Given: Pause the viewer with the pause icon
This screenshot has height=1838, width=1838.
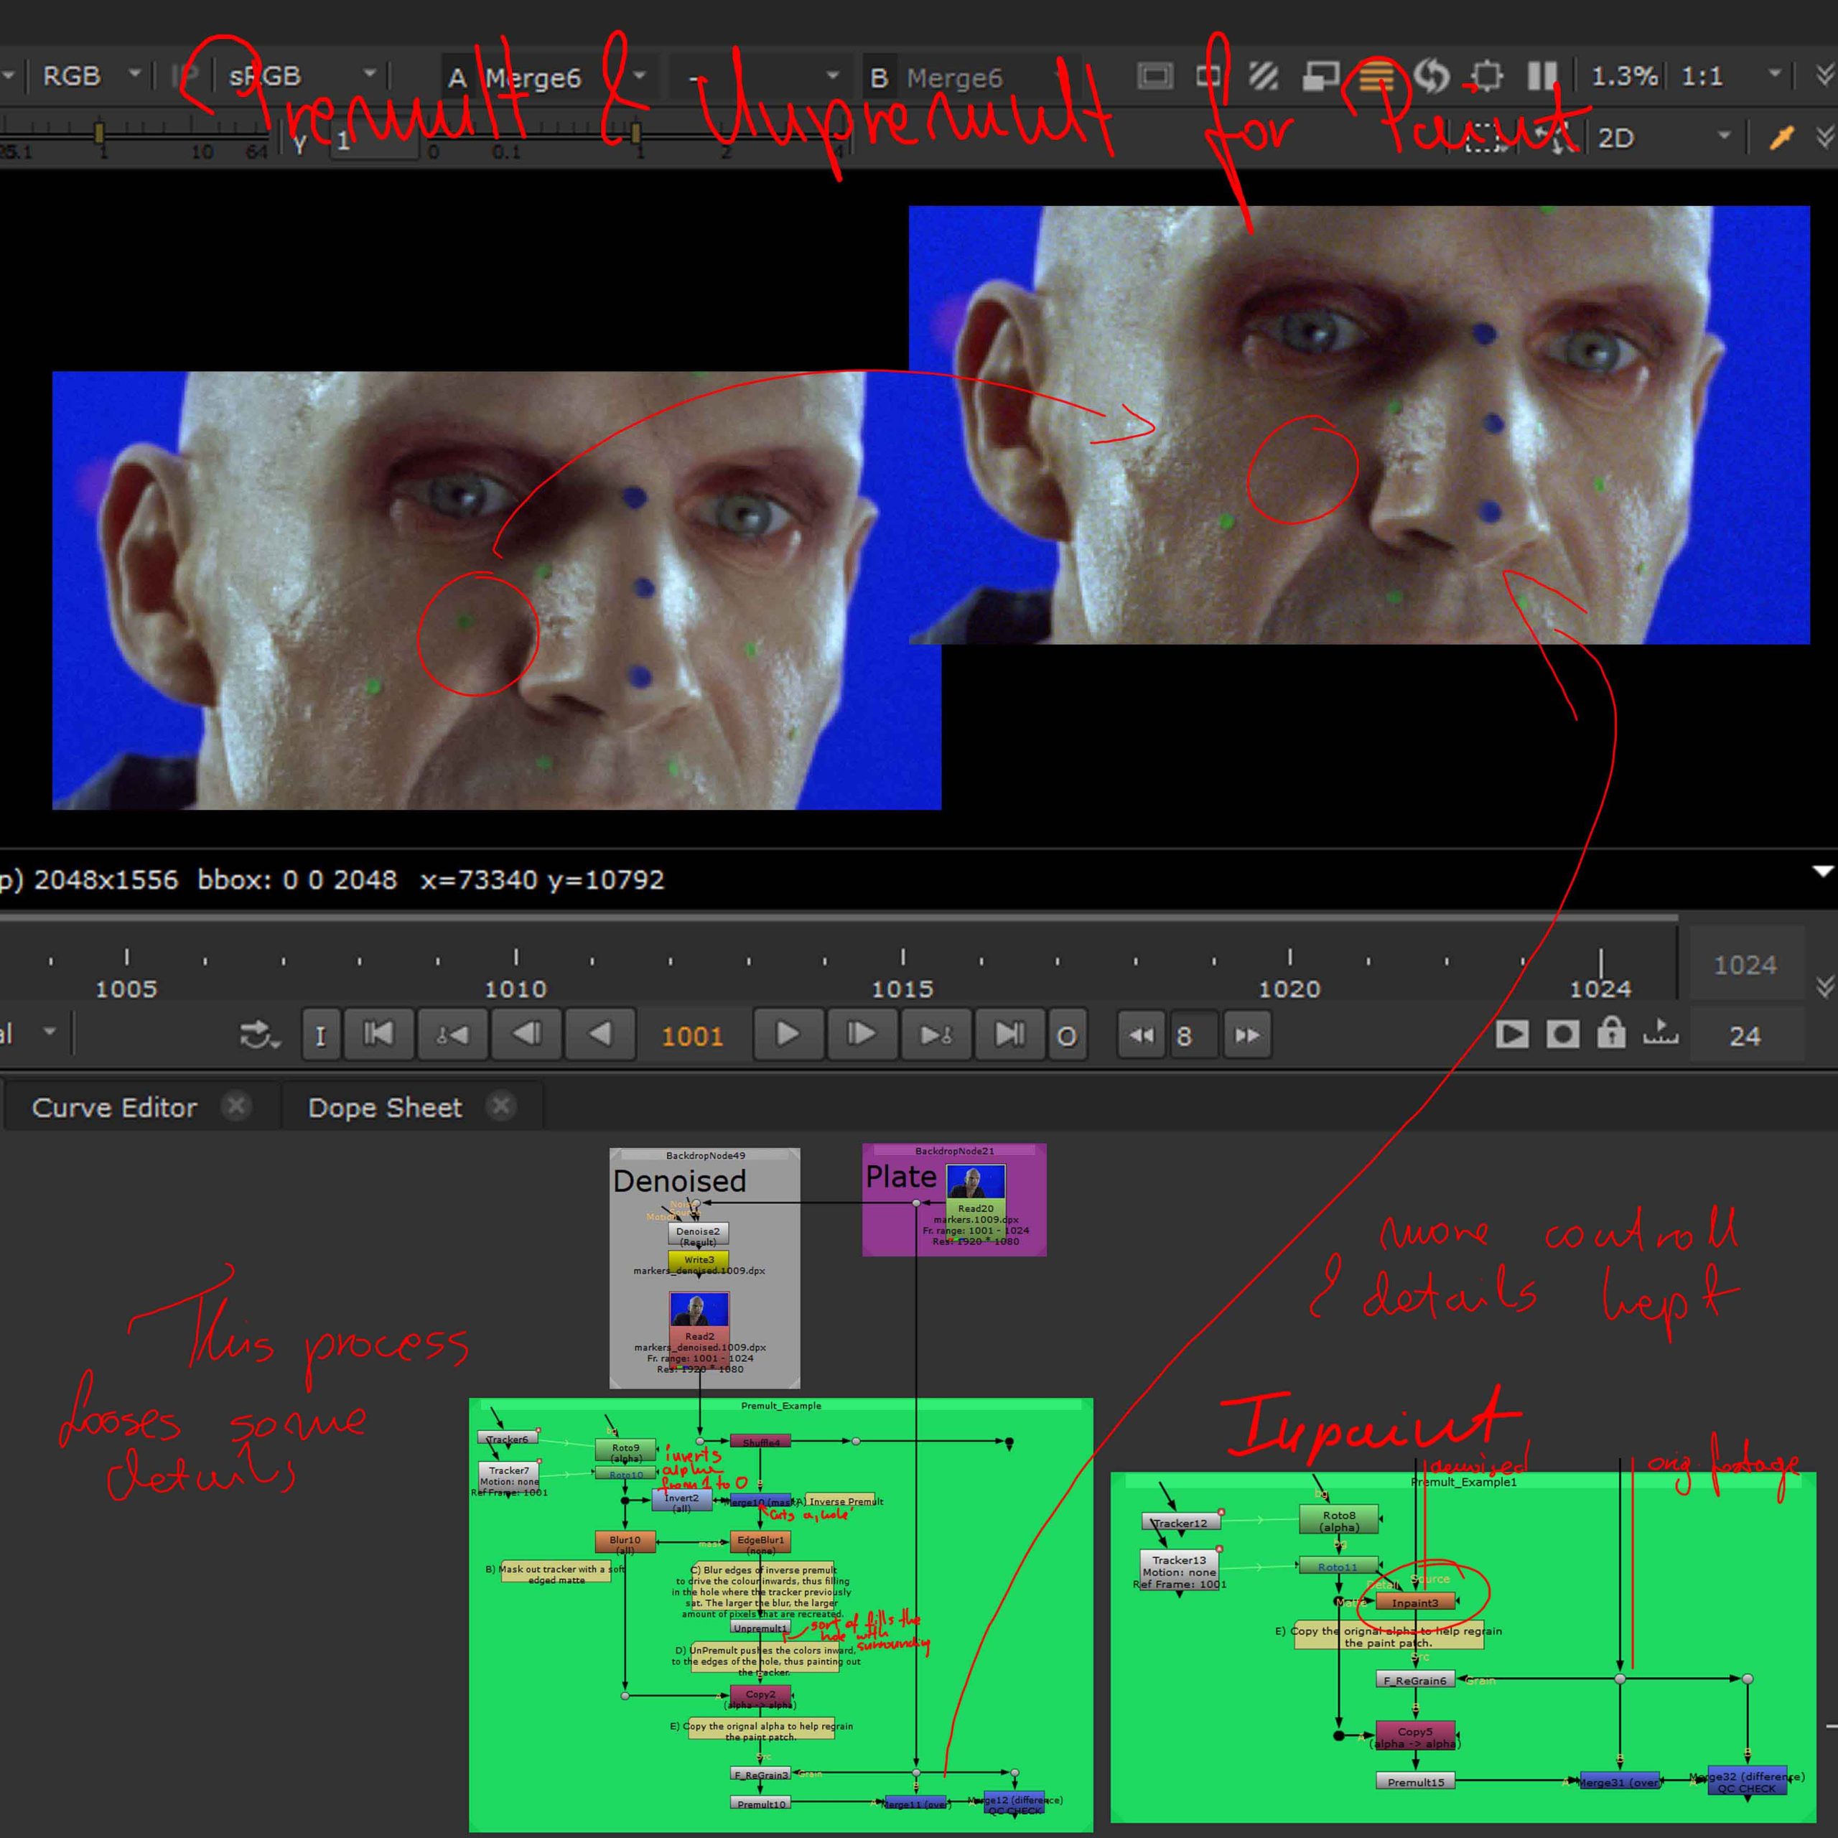Looking at the screenshot, I should click(1542, 75).
